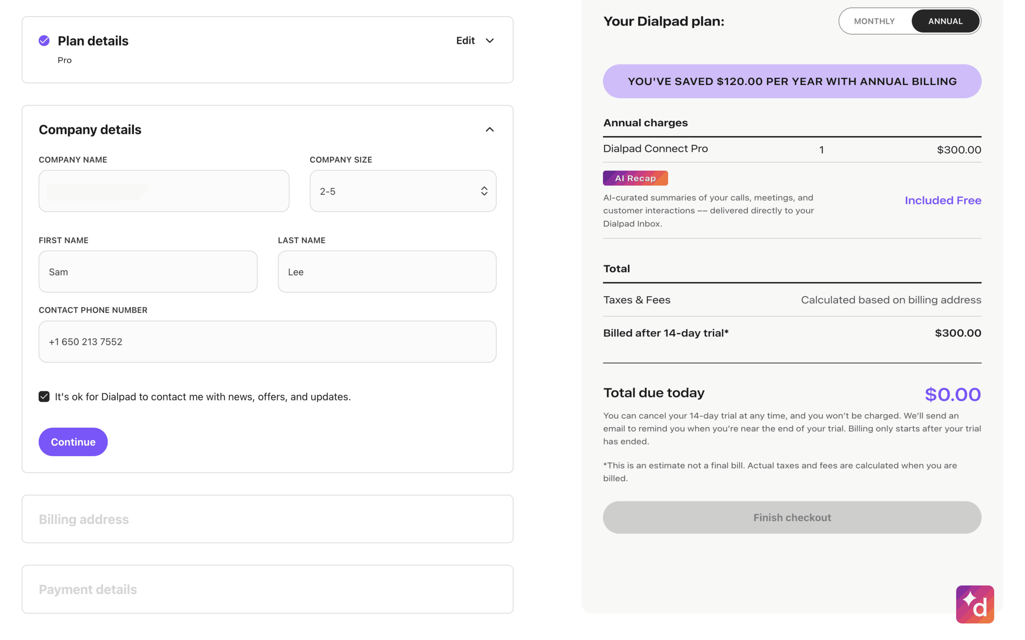Expand Plan details with chevron arrow
The image size is (1025, 640).
489,41
